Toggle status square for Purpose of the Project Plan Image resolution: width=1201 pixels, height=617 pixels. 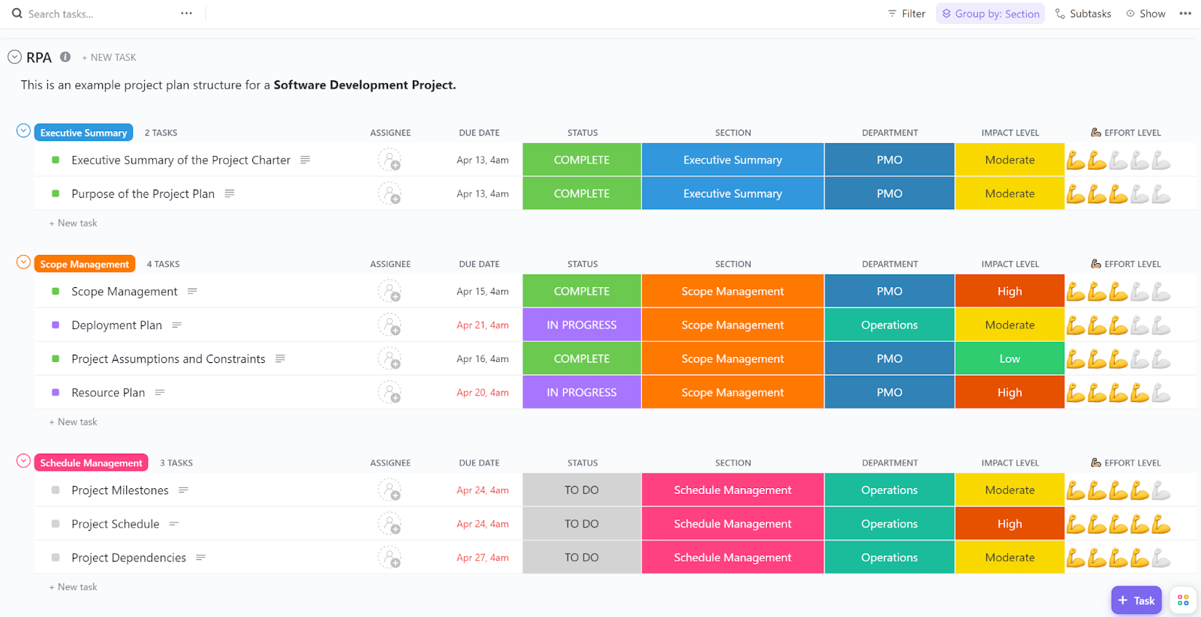(56, 193)
